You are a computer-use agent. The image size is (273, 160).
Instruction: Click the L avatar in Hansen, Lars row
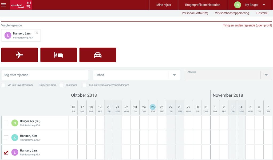click(x=15, y=152)
